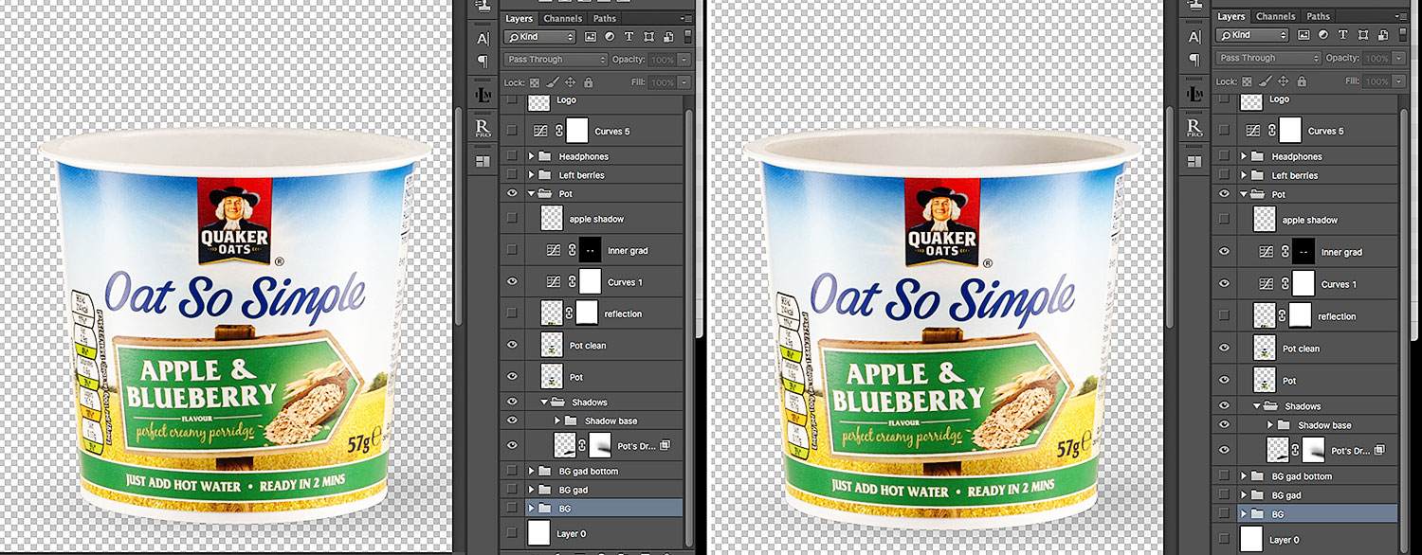Filter for smart objects in left Layers panel
This screenshot has width=1422, height=555.
click(666, 37)
